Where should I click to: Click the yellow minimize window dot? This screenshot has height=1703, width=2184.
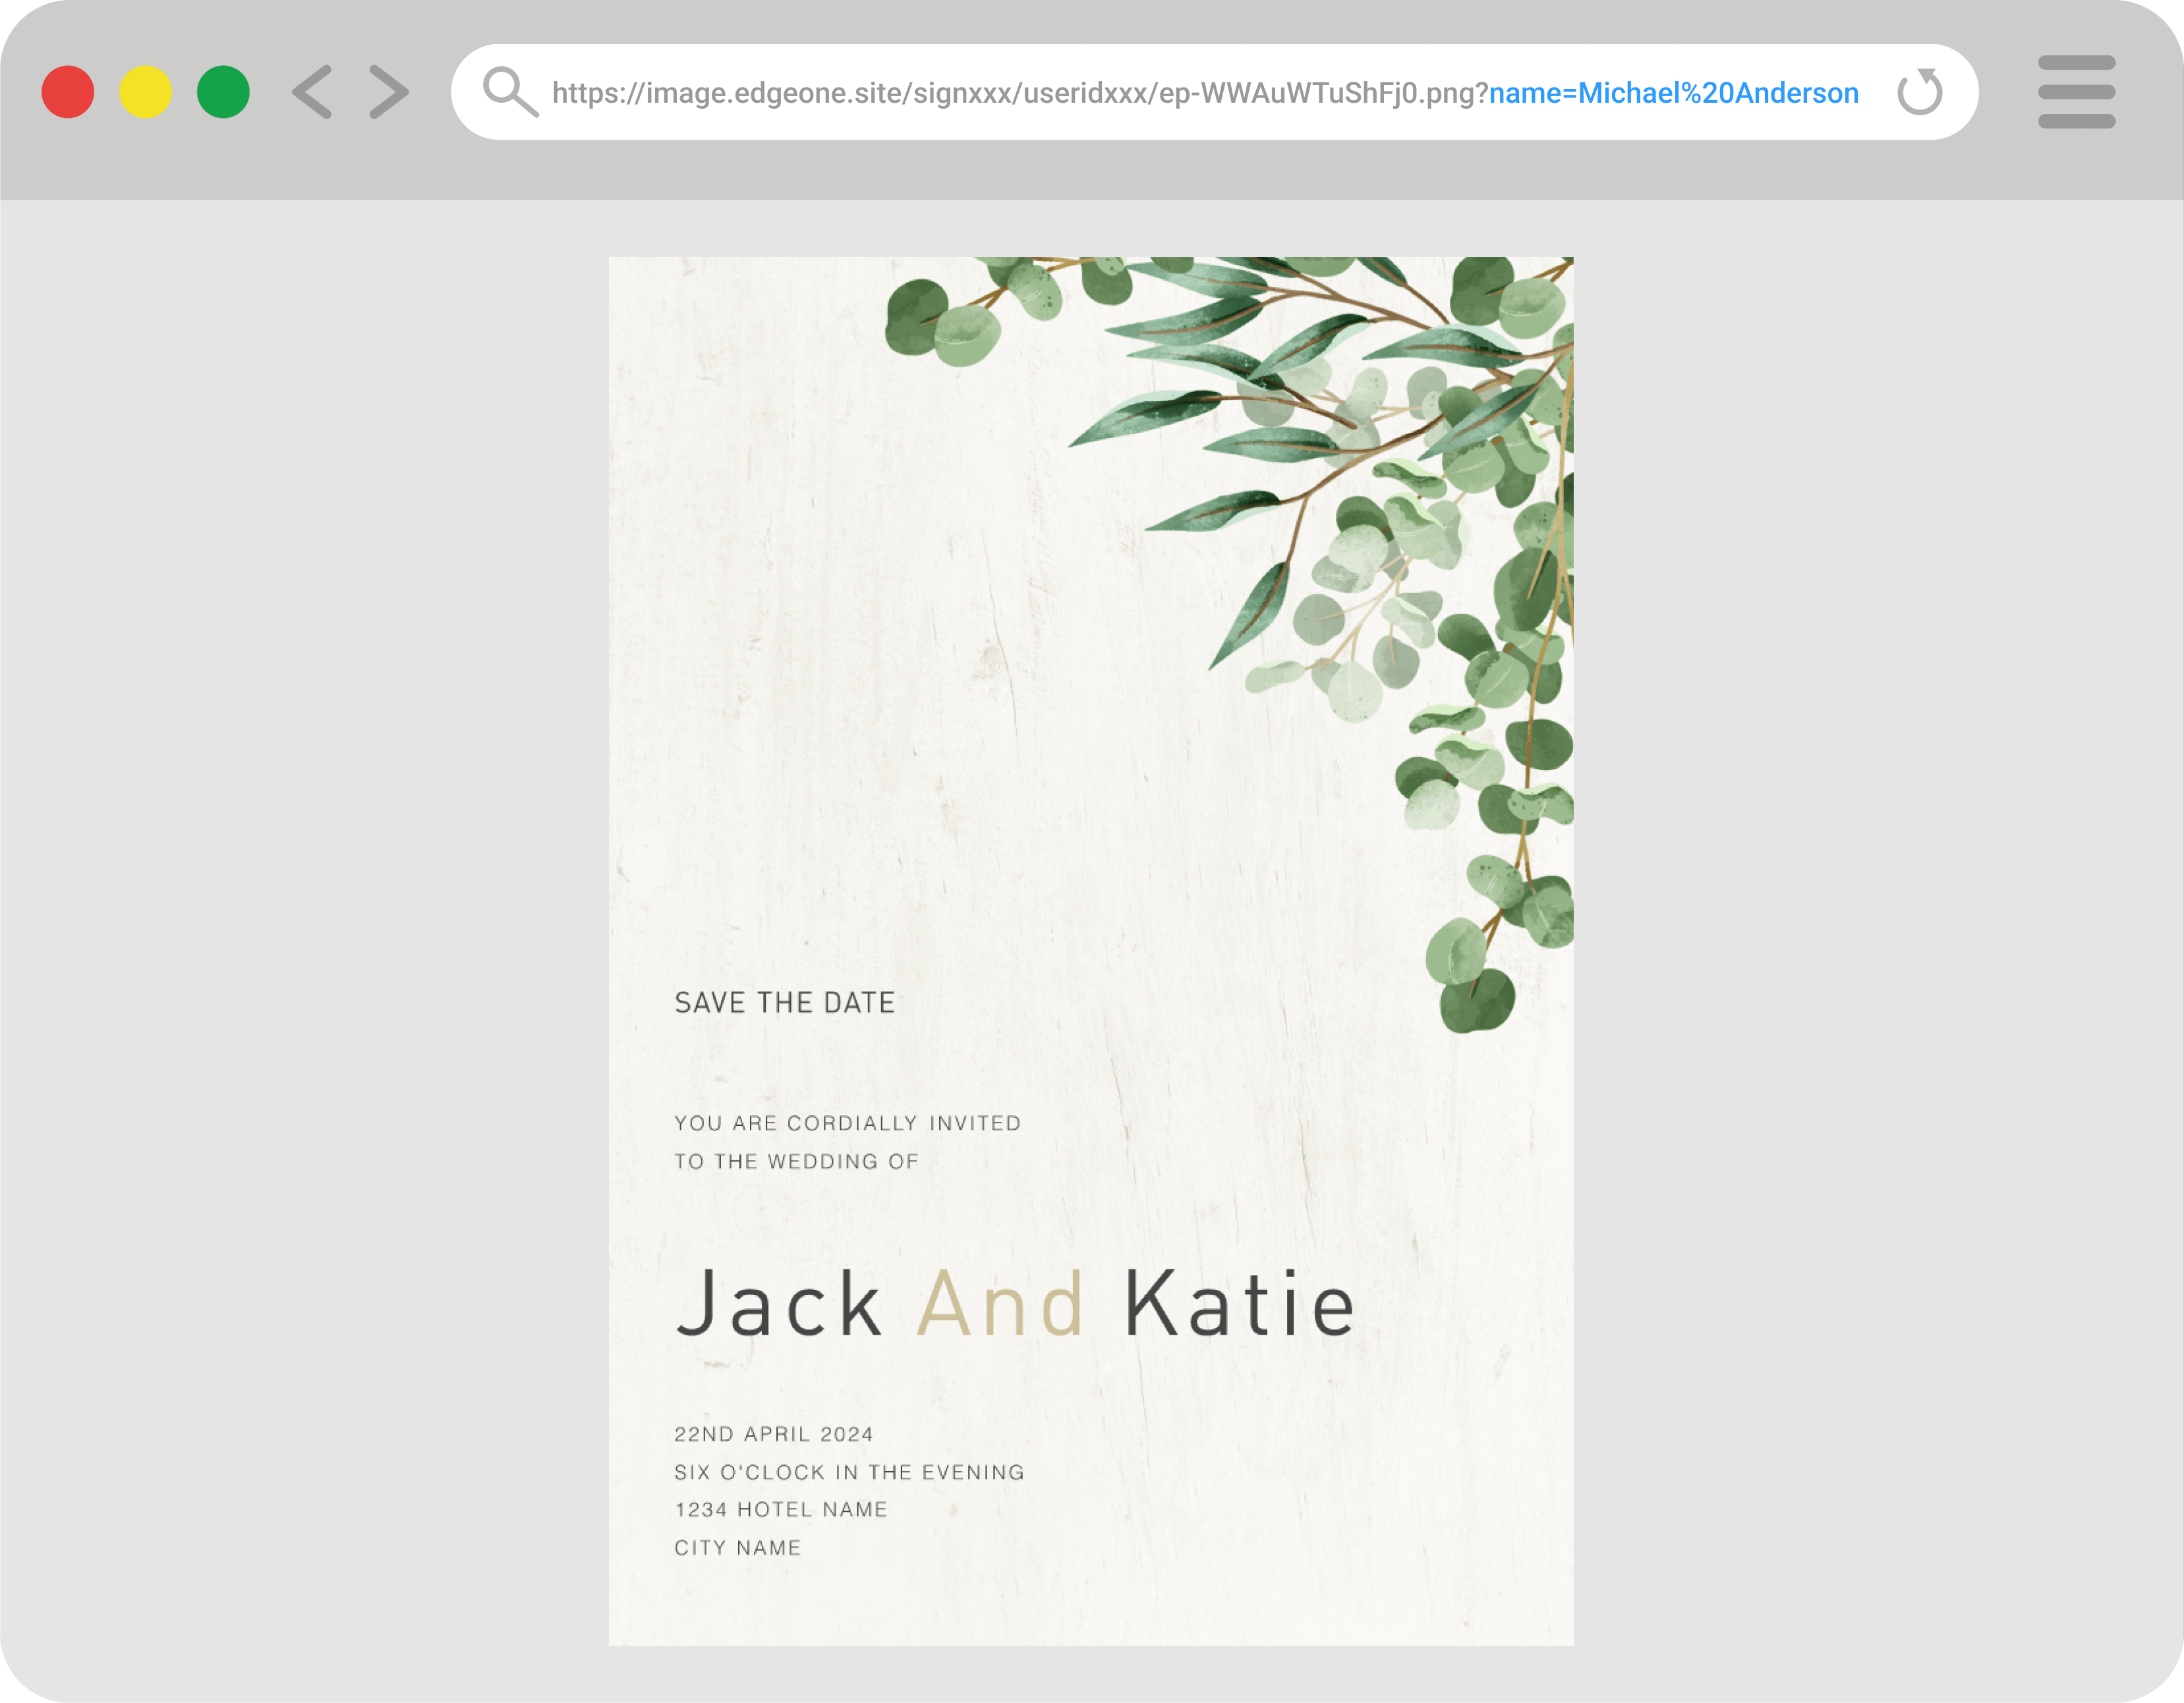click(x=146, y=92)
